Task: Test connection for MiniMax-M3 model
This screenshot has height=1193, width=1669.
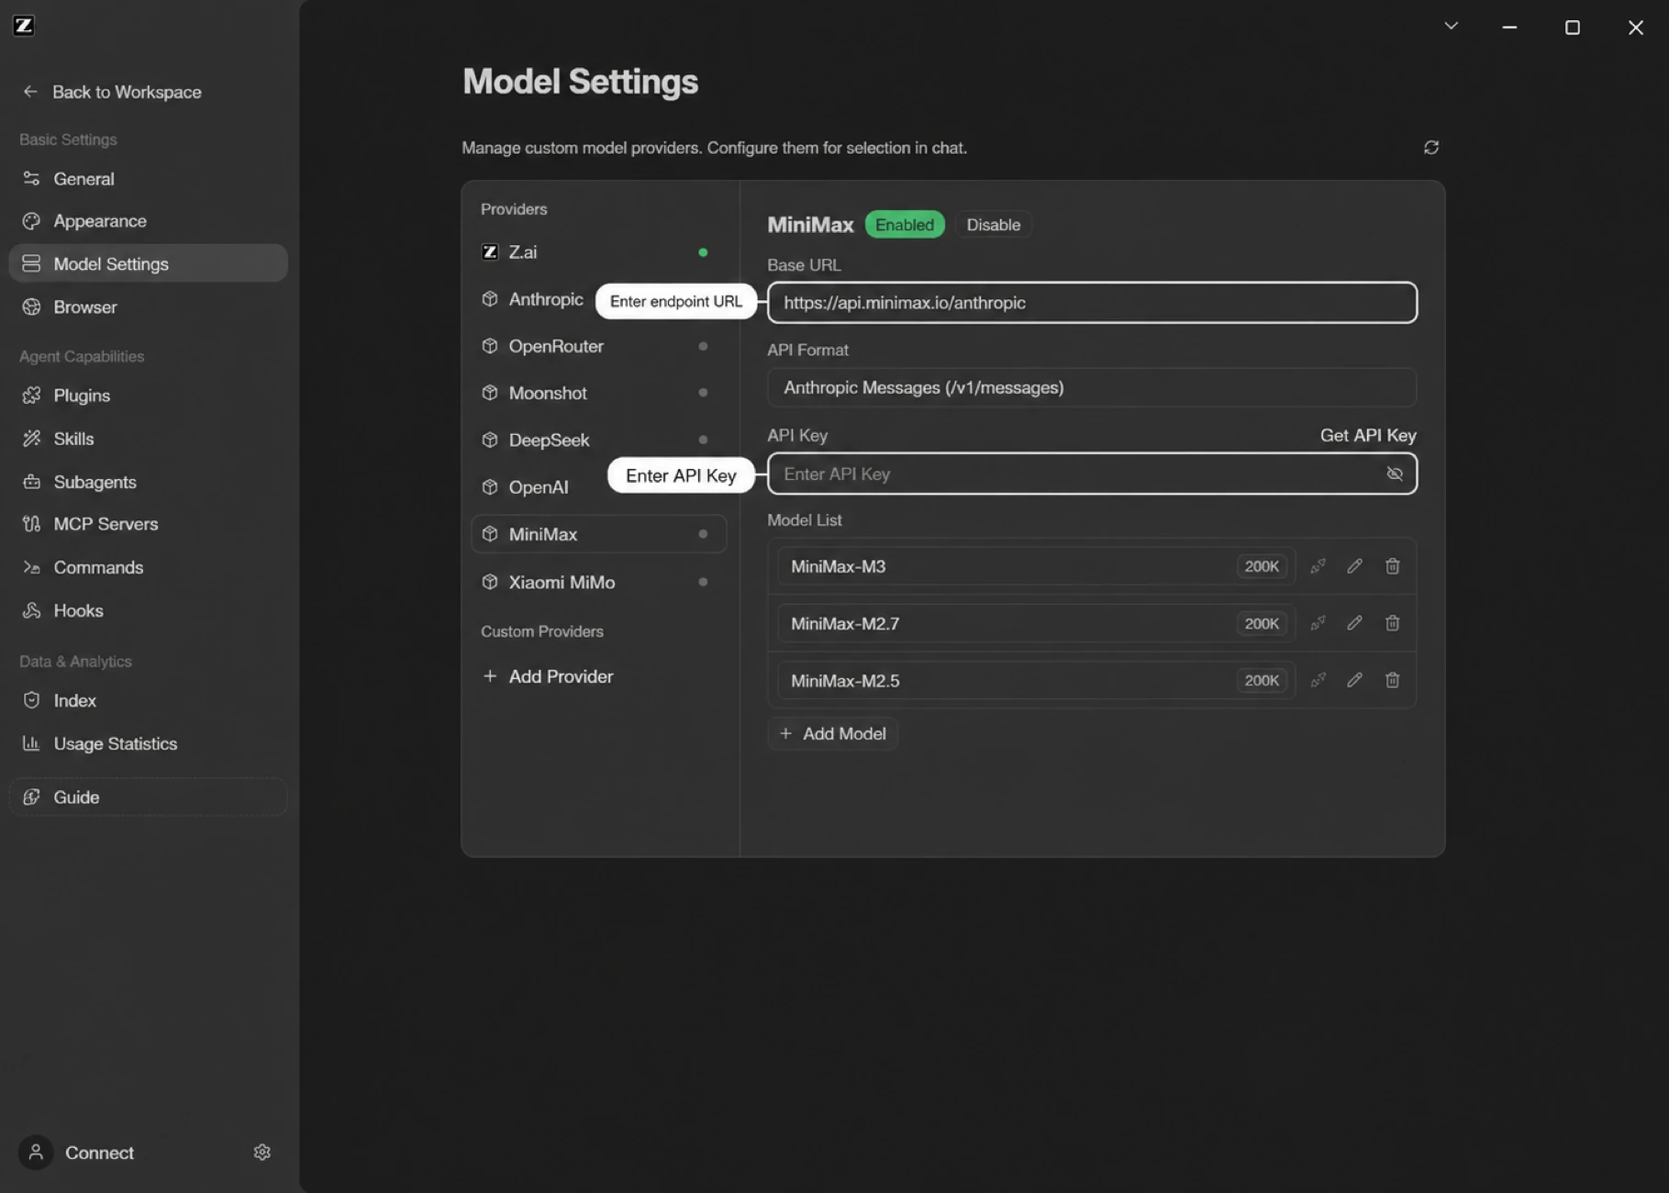Action: click(x=1318, y=566)
